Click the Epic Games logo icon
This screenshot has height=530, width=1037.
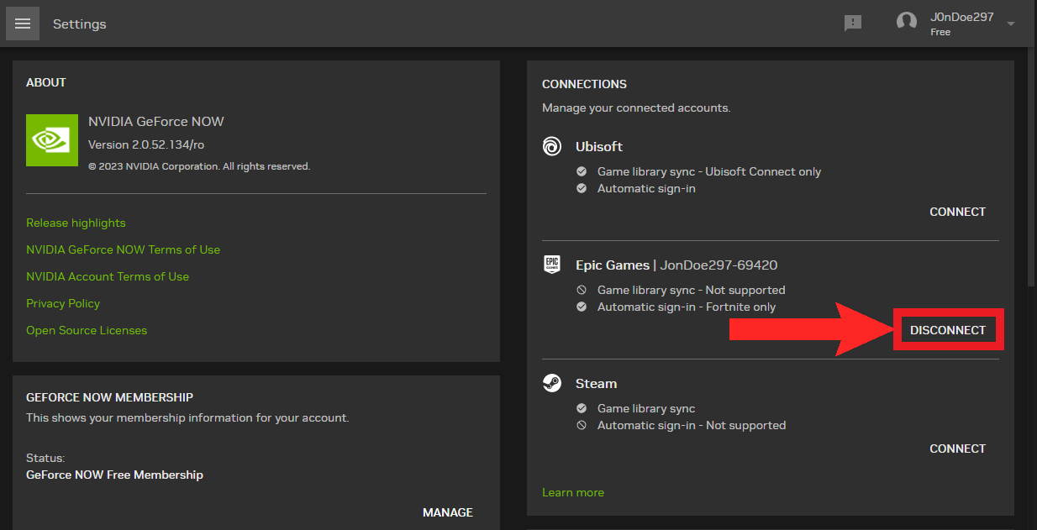552,265
